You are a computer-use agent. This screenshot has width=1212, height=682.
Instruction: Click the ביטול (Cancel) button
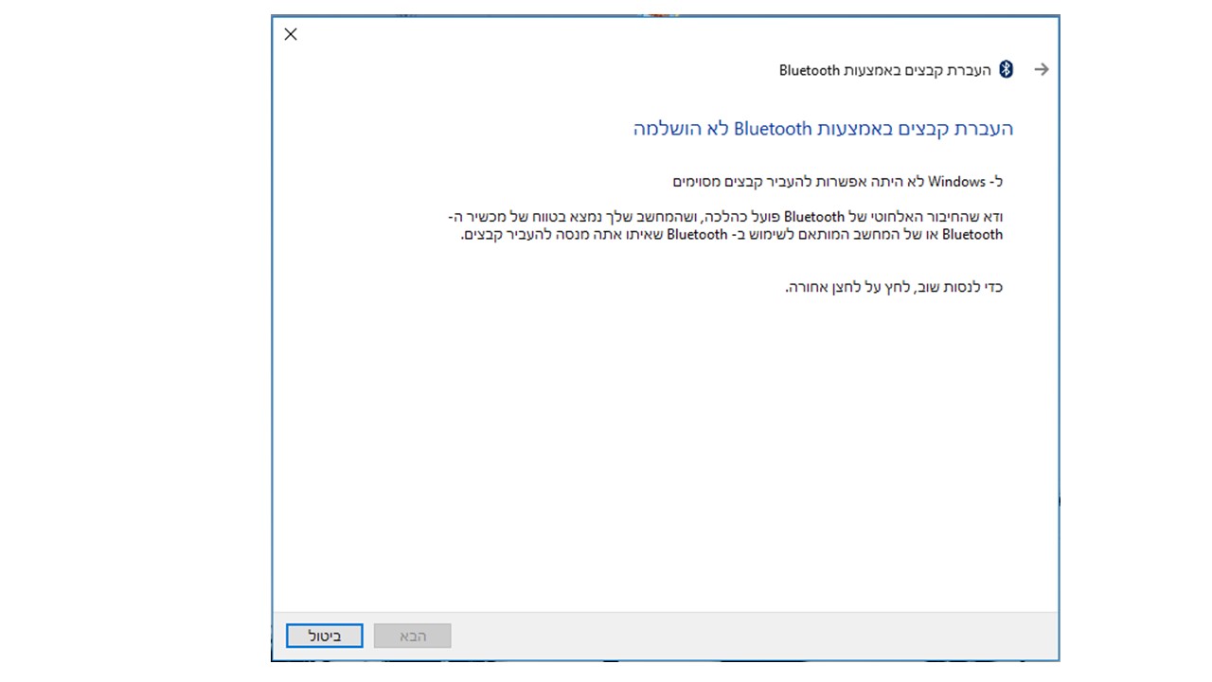point(324,636)
